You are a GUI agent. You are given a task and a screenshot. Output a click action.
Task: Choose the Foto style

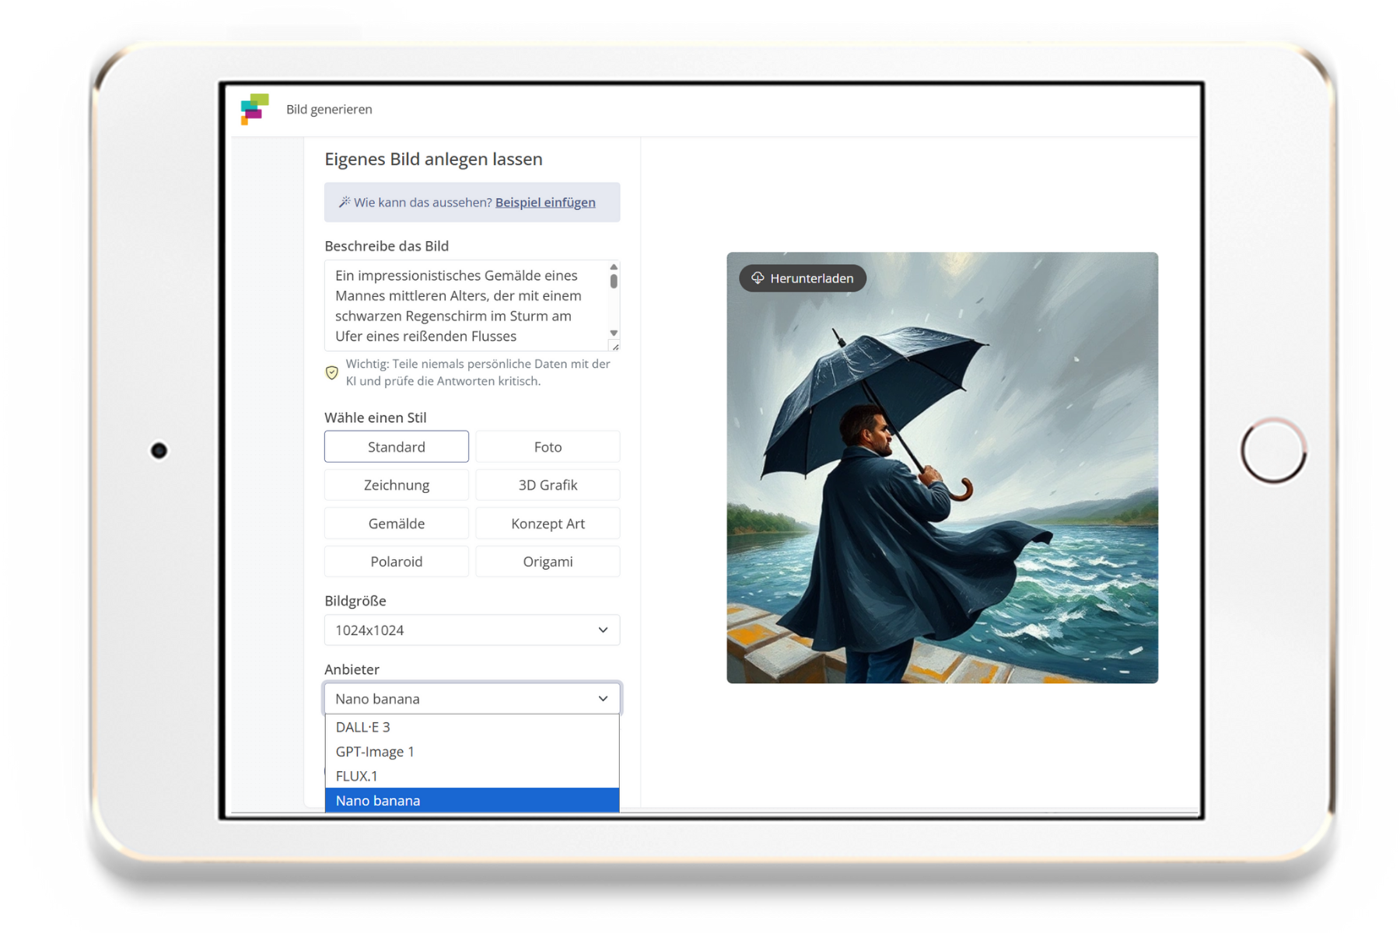point(548,447)
